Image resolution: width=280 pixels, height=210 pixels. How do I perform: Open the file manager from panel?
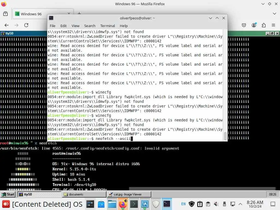pyautogui.click(x=112, y=204)
